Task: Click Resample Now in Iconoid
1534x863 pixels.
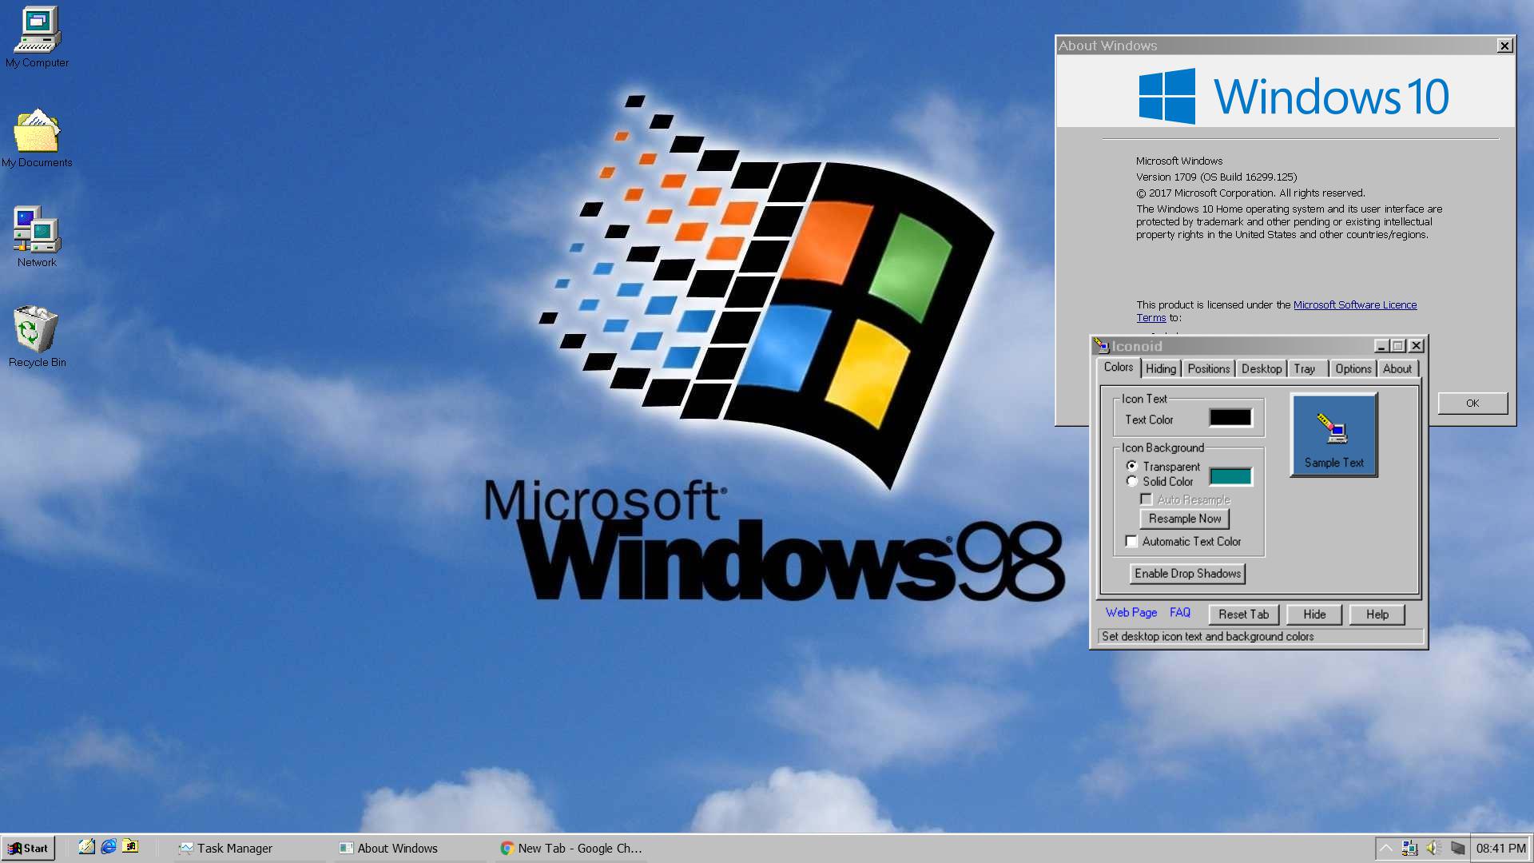Action: pyautogui.click(x=1184, y=518)
